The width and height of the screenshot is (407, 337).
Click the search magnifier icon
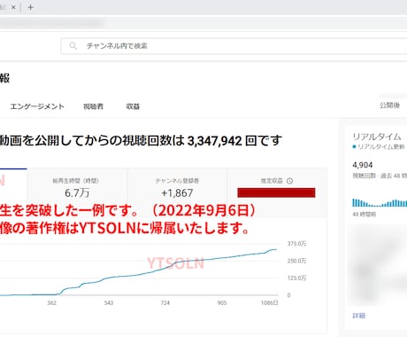point(73,46)
